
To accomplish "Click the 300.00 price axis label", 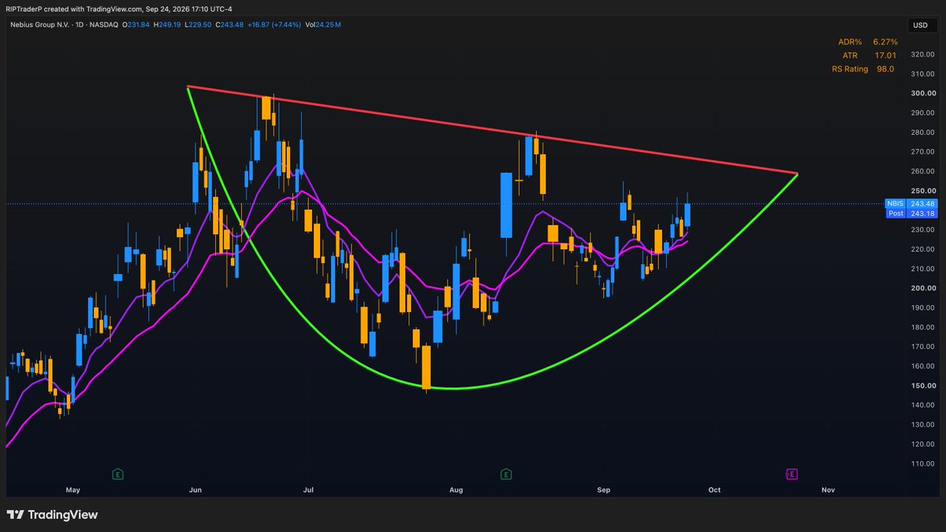I will pyautogui.click(x=922, y=93).
